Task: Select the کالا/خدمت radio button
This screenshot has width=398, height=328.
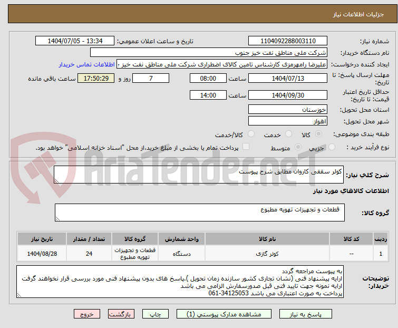Action: pyautogui.click(x=251, y=134)
